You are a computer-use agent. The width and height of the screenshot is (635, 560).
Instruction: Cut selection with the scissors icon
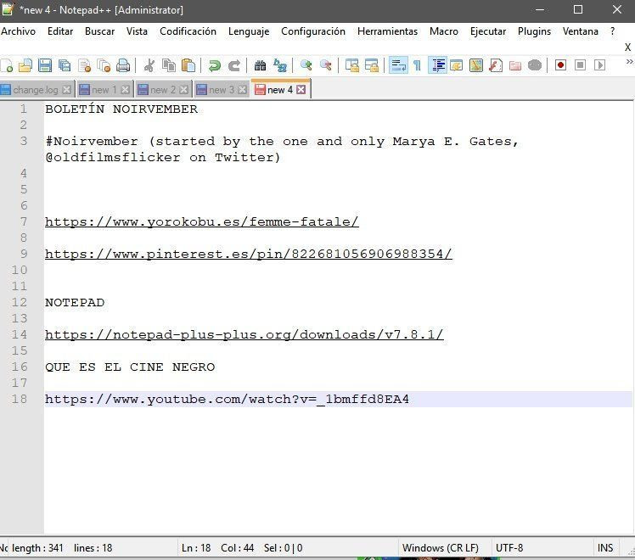click(149, 65)
